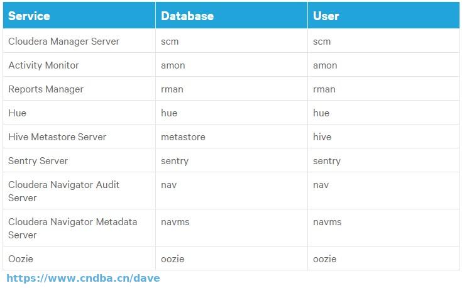Select the metastore database cell
The width and height of the screenshot is (462, 288).
(x=231, y=136)
